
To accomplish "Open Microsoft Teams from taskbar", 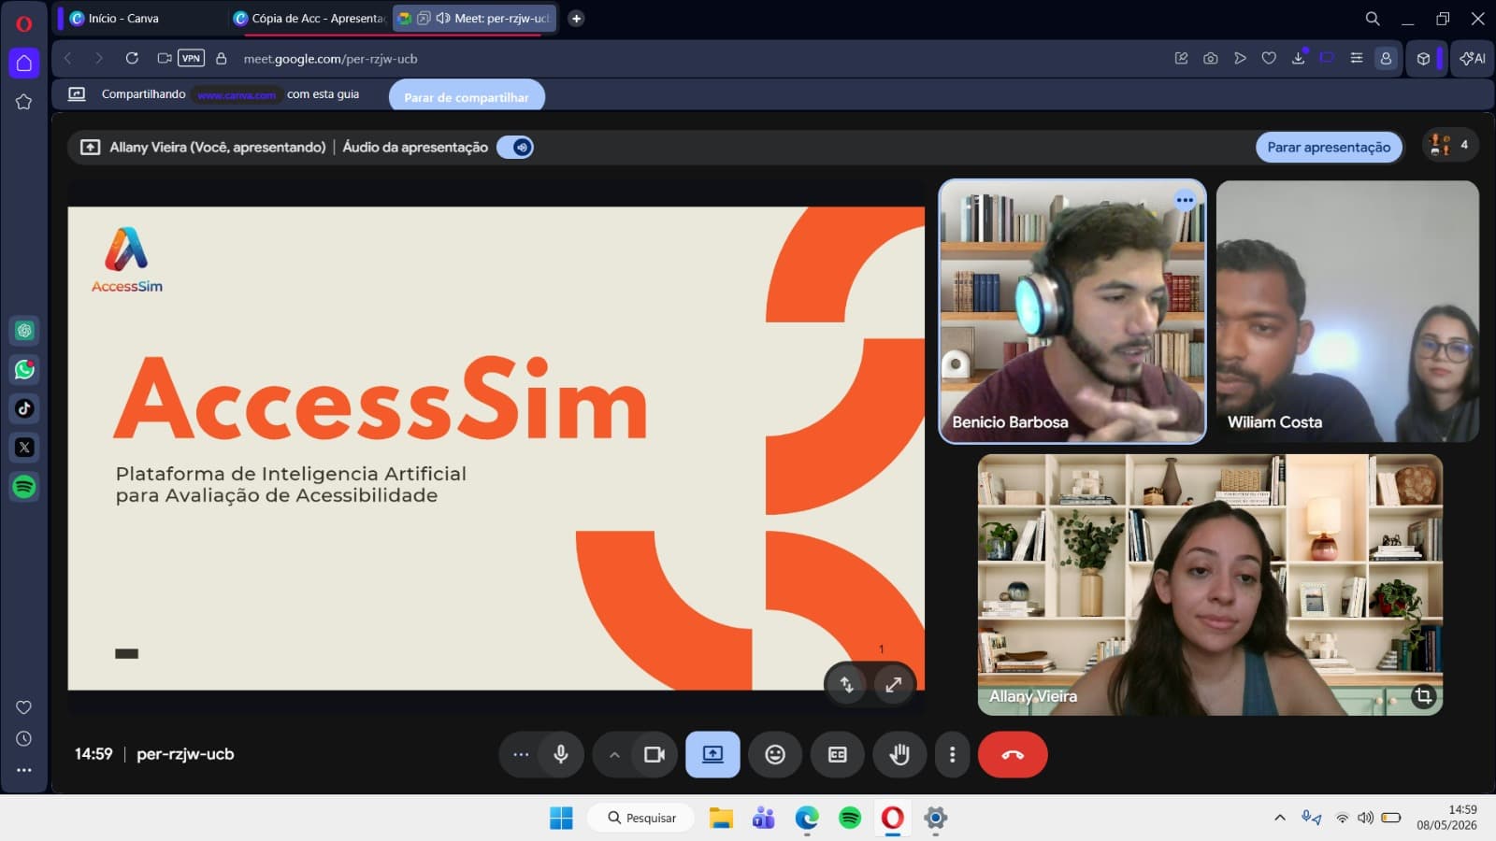I will point(763,818).
